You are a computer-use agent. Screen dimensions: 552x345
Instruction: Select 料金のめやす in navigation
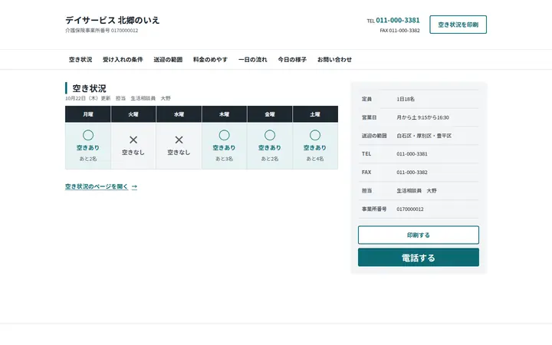pyautogui.click(x=210, y=60)
